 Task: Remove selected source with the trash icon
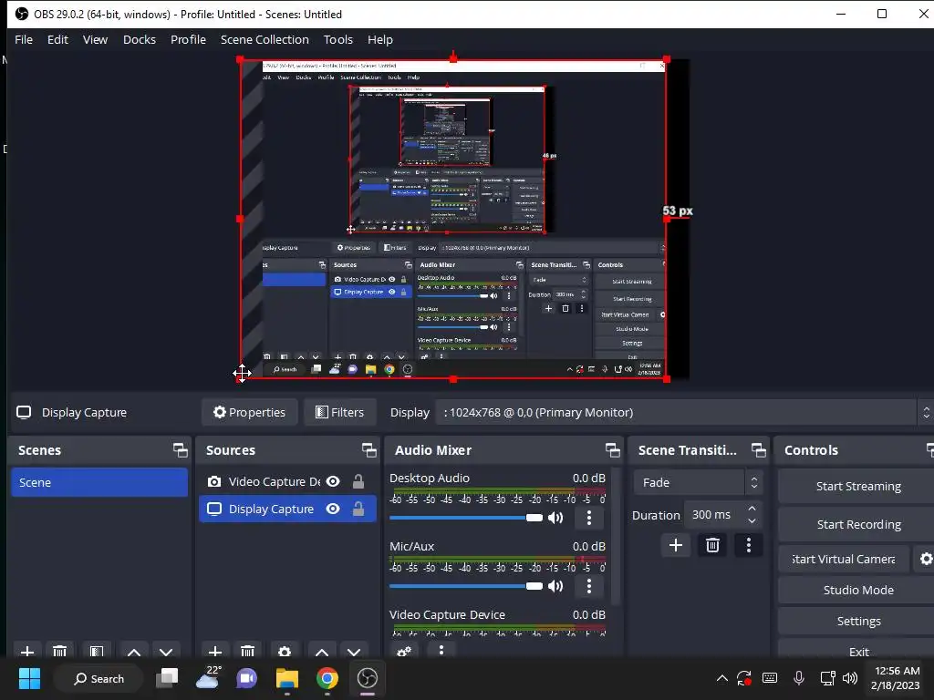[248, 651]
